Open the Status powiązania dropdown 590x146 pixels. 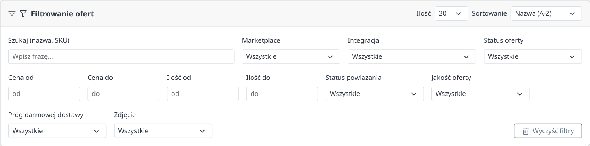click(375, 94)
